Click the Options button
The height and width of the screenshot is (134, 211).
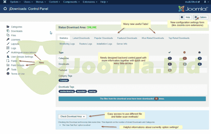pyautogui.click(x=201, y=17)
